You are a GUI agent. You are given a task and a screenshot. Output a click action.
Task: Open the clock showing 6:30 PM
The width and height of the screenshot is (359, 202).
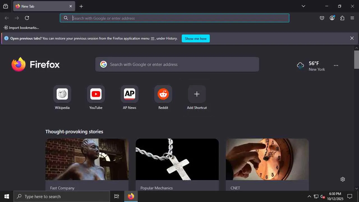click(335, 196)
